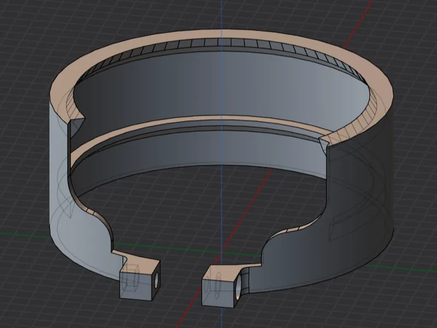Select the bolt hole in right clamp lug

pos(238,288)
